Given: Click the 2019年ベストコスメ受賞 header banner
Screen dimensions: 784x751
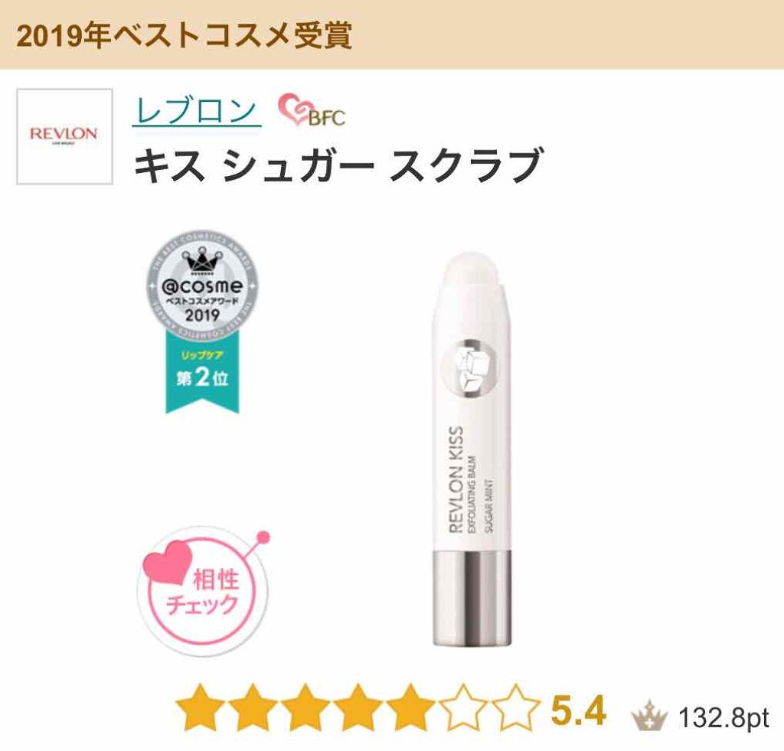Looking at the screenshot, I should (392, 34).
